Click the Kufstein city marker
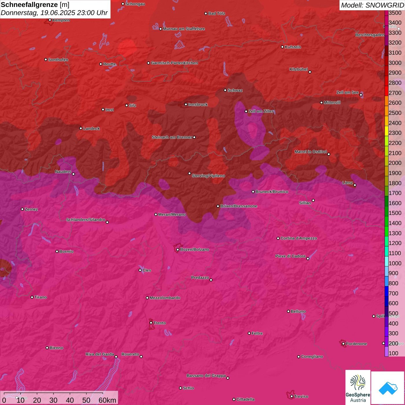 283,47
